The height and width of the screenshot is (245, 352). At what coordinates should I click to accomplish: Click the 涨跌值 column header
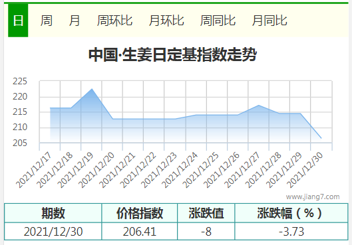pyautogui.click(x=206, y=213)
